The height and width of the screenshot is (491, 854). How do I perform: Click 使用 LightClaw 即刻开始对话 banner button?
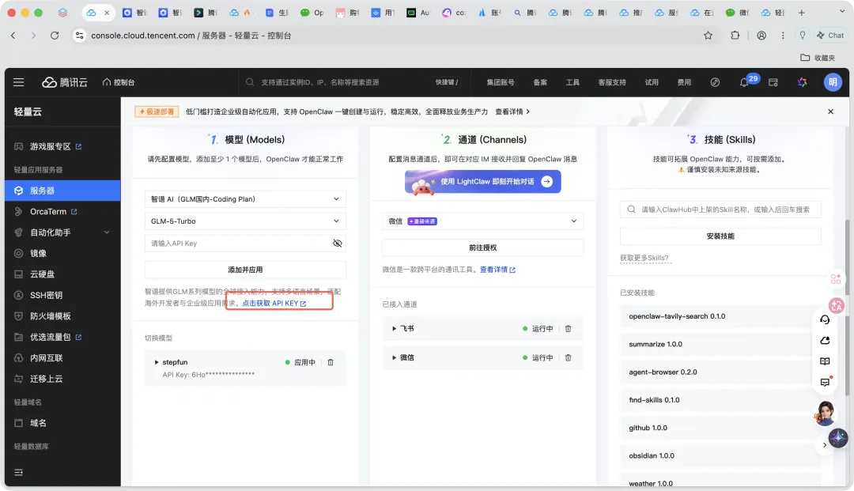(482, 182)
